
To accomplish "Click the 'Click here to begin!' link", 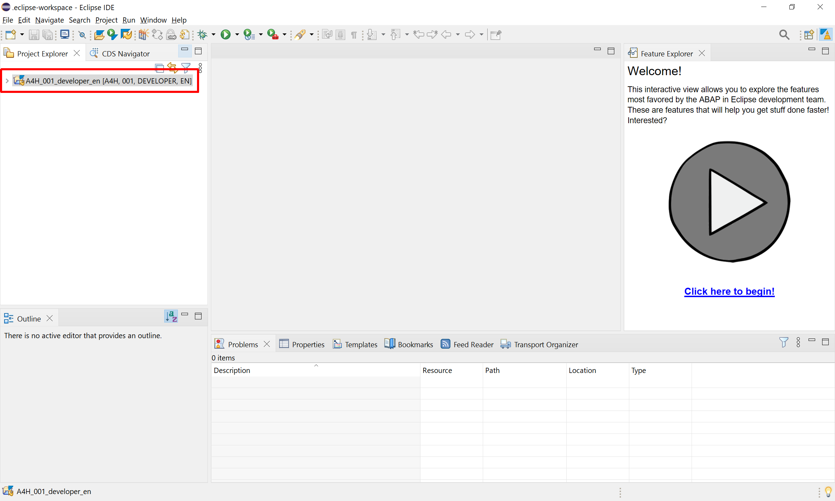I will pyautogui.click(x=729, y=291).
